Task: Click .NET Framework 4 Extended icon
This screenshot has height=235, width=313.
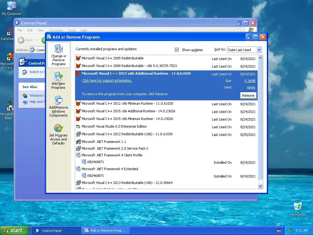Action: [78, 169]
